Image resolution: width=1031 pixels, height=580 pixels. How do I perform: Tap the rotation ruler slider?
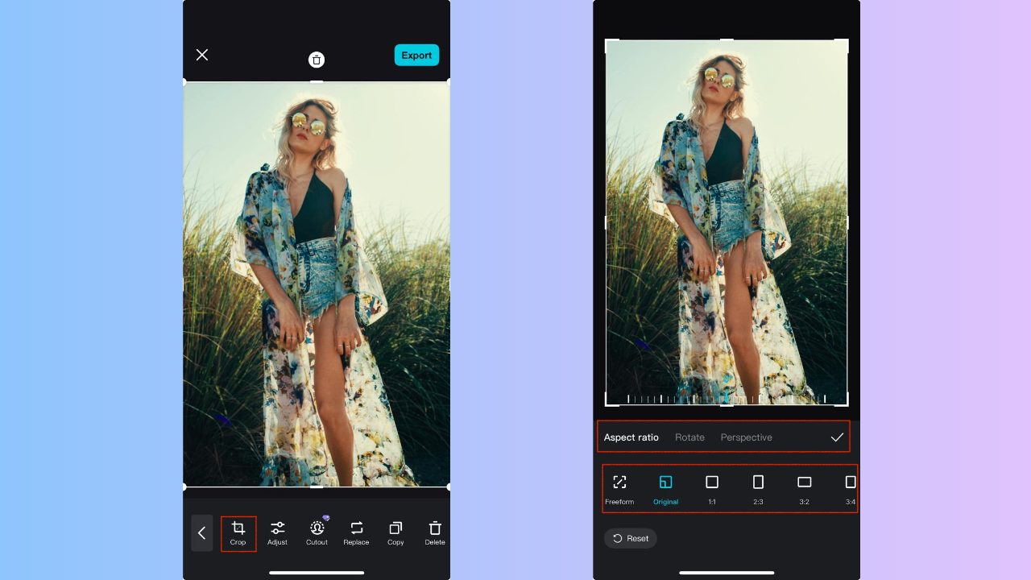point(727,397)
